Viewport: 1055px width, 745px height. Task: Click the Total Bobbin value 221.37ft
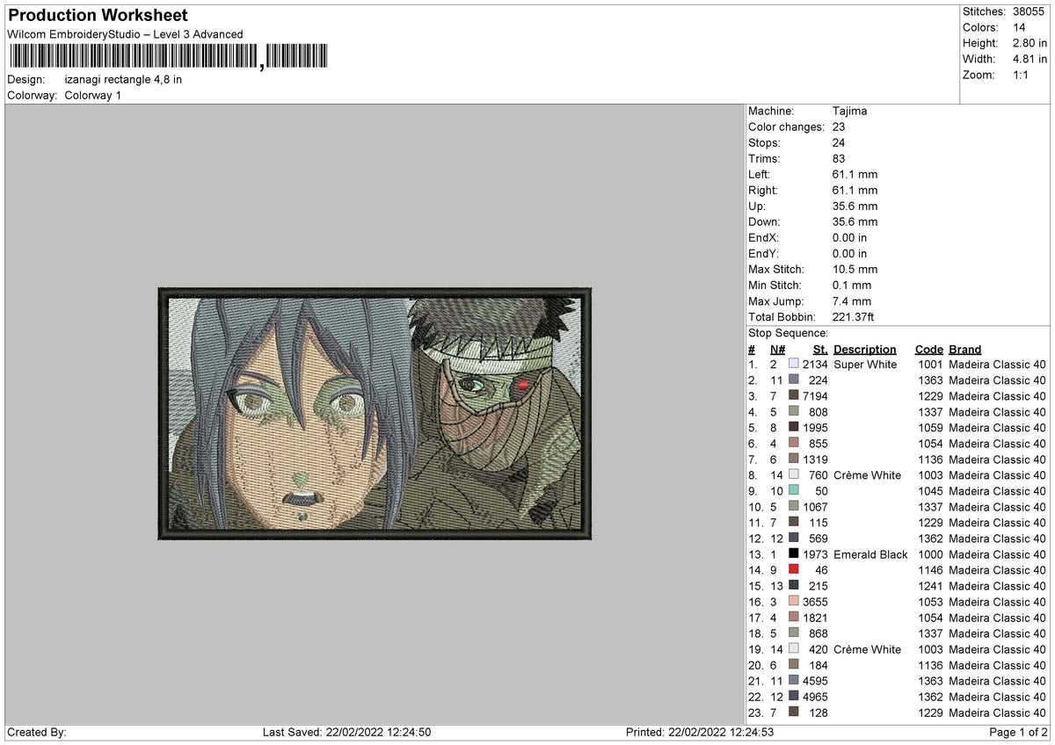(854, 317)
